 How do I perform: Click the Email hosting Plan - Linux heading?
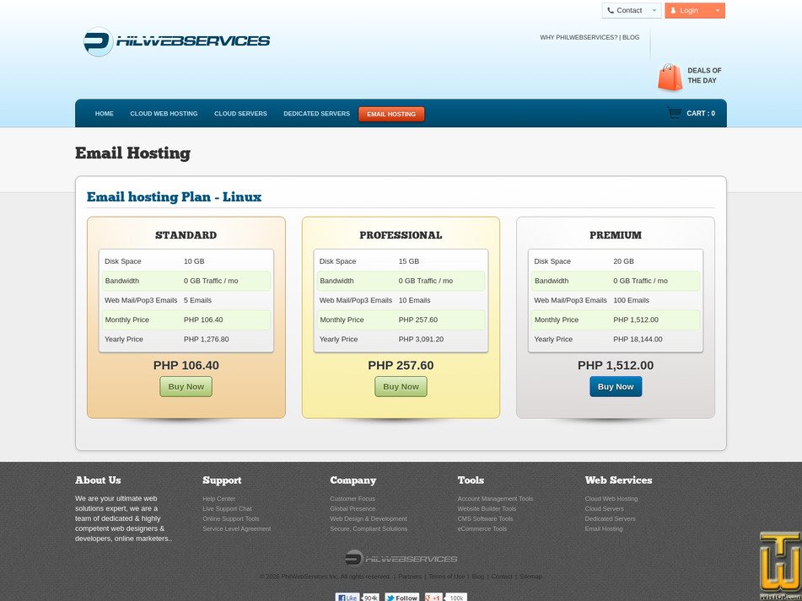click(174, 196)
